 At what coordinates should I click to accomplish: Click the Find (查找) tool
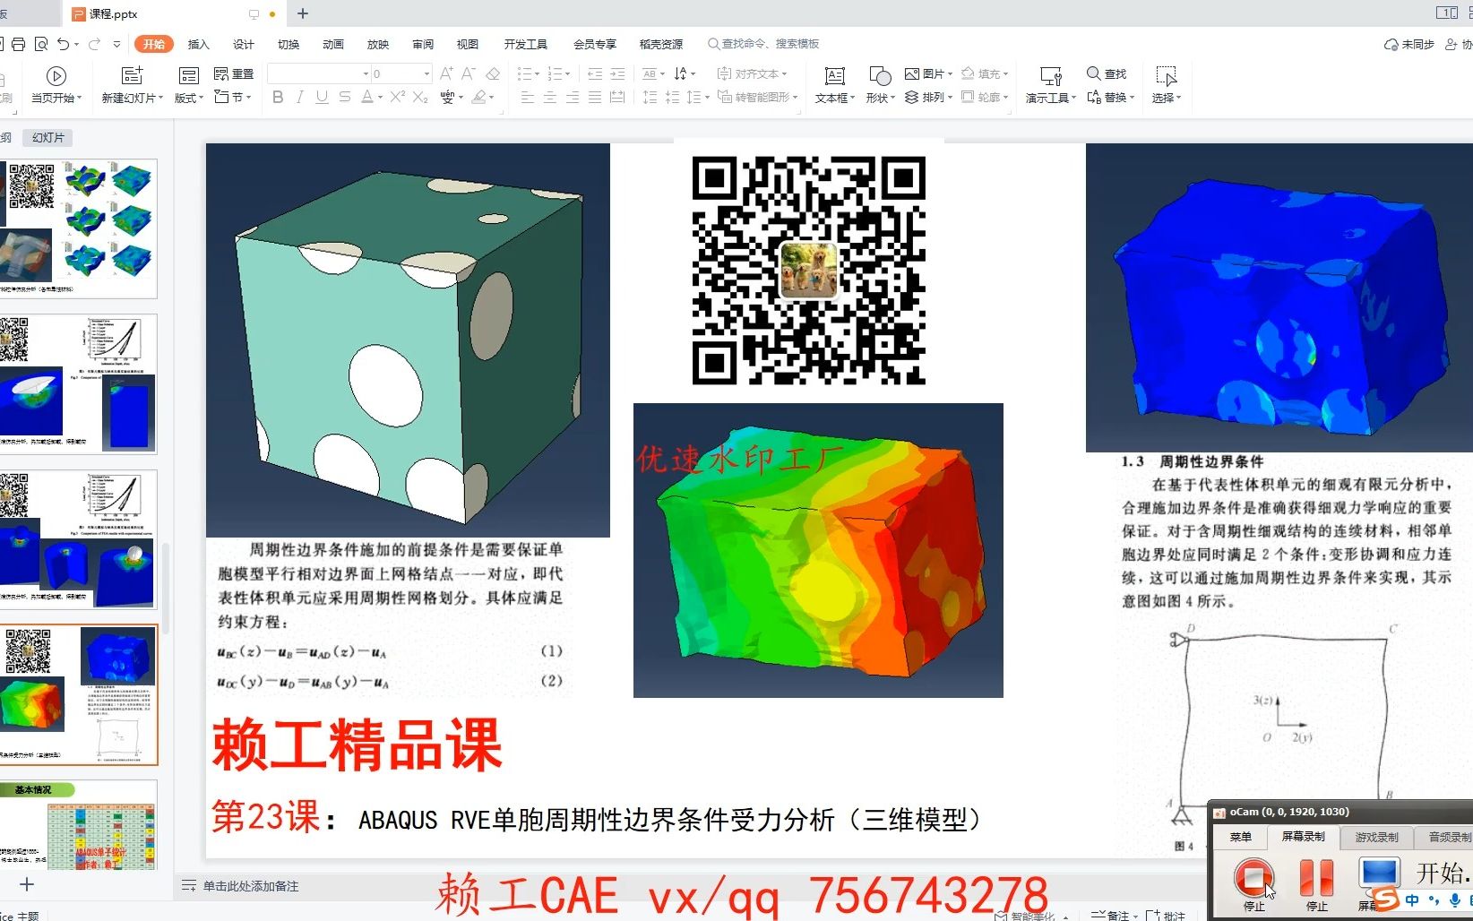(x=1107, y=73)
